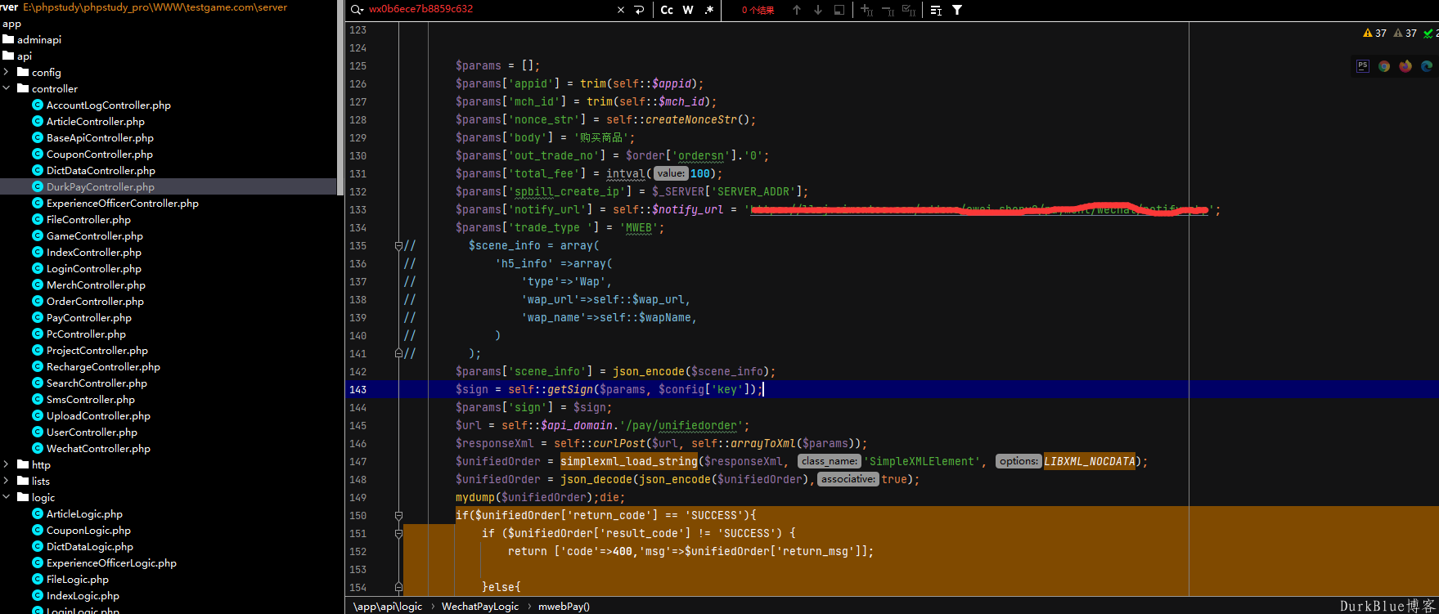Open in built-in PhpStorm preview icon

tap(1363, 66)
